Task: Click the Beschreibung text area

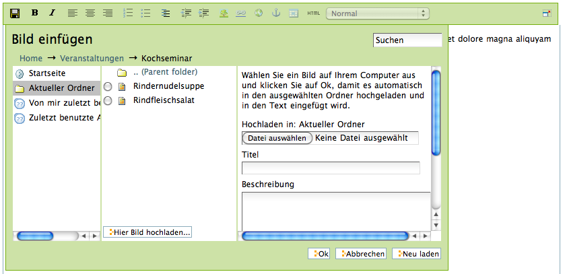Action: pyautogui.click(x=336, y=211)
